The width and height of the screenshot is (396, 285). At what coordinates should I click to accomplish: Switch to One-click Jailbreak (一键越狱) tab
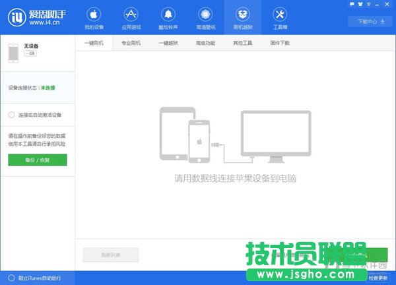pos(168,43)
